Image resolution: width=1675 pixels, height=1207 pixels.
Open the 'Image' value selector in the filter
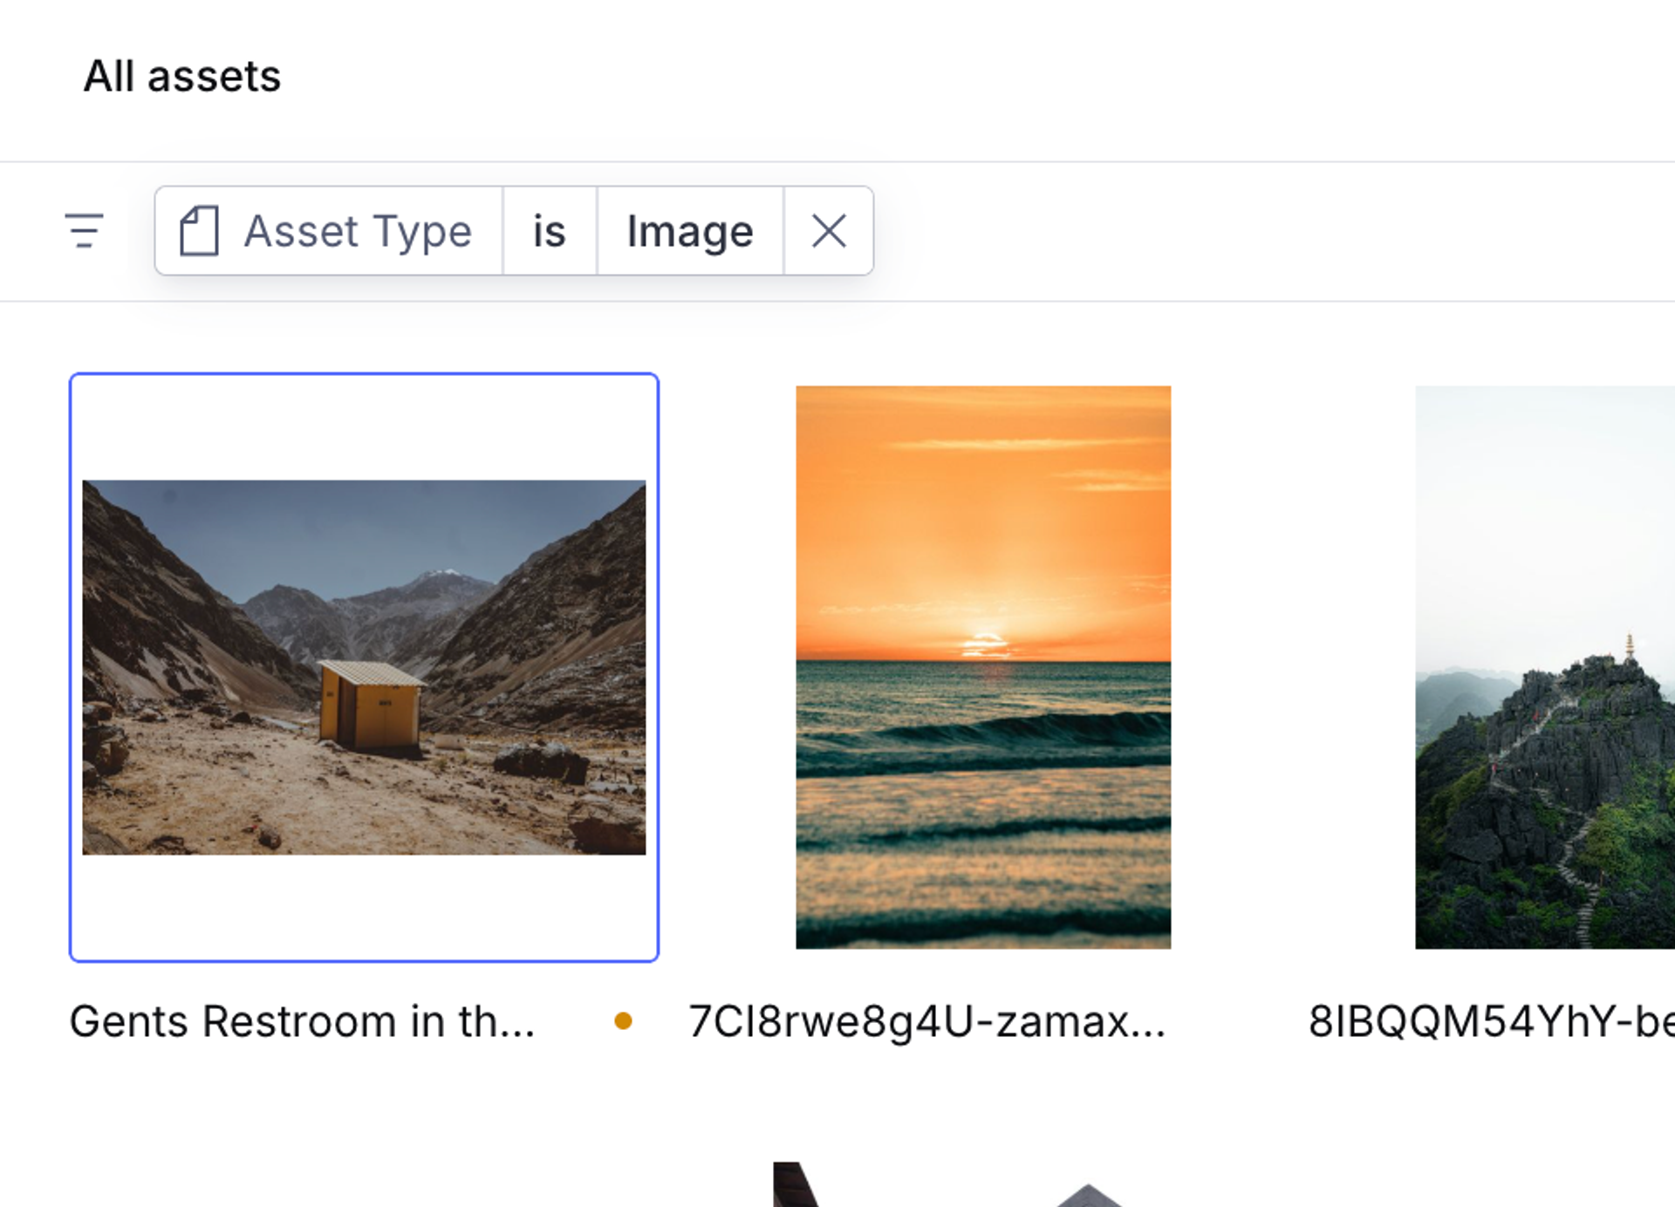(690, 231)
